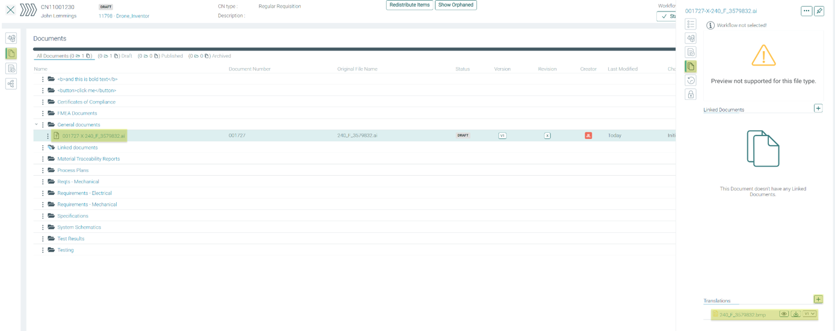835x331 pixels.
Task: Open the structure tree icon in left sidebar
Action: 11,84
